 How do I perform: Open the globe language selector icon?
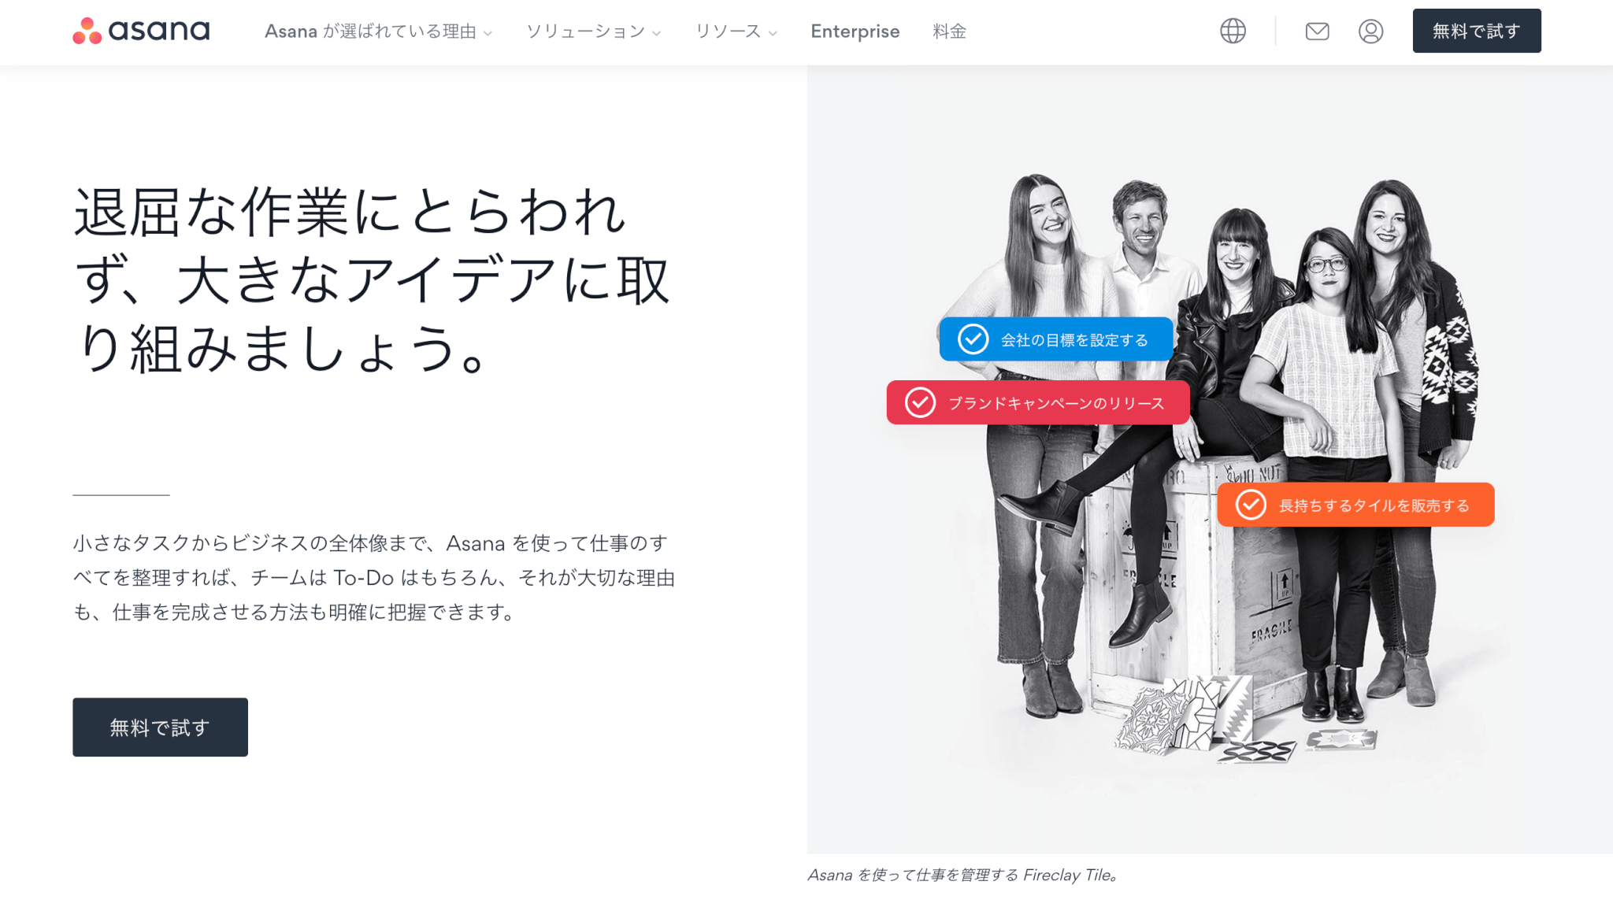[x=1233, y=31]
